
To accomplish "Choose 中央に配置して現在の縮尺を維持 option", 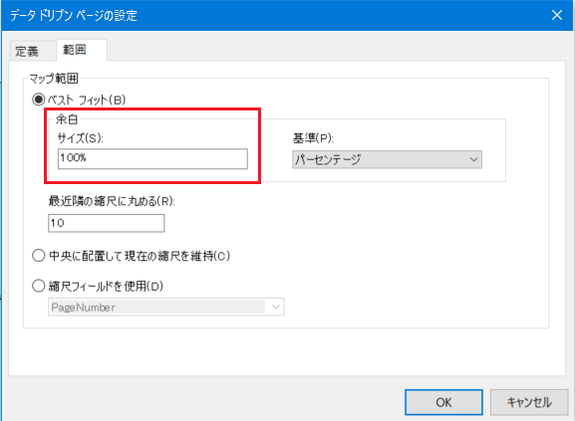I will (39, 256).
